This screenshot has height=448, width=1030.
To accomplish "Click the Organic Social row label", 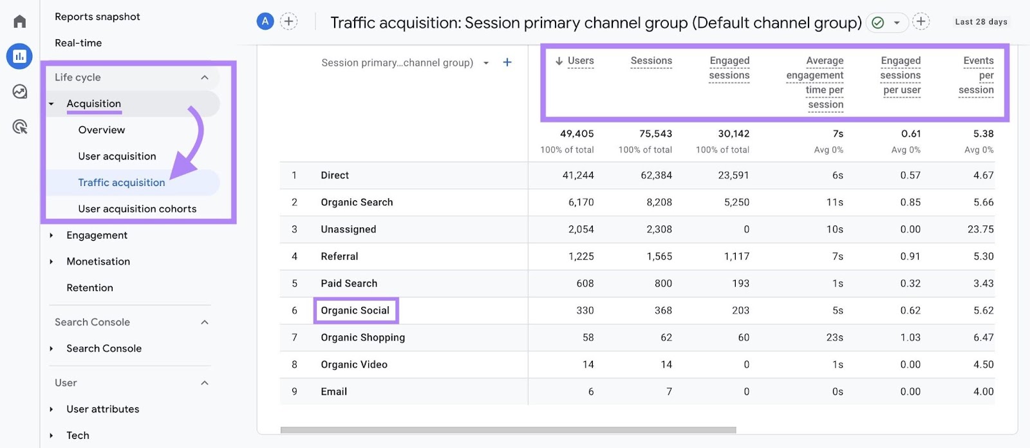I will (x=355, y=310).
